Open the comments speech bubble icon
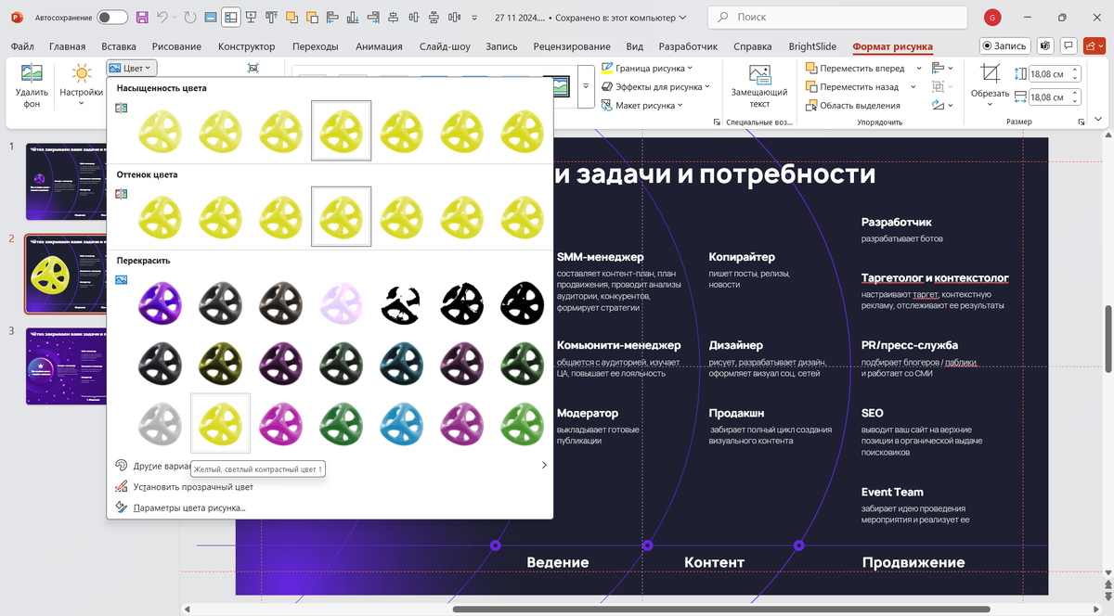This screenshot has width=1114, height=616. pos(1069,45)
